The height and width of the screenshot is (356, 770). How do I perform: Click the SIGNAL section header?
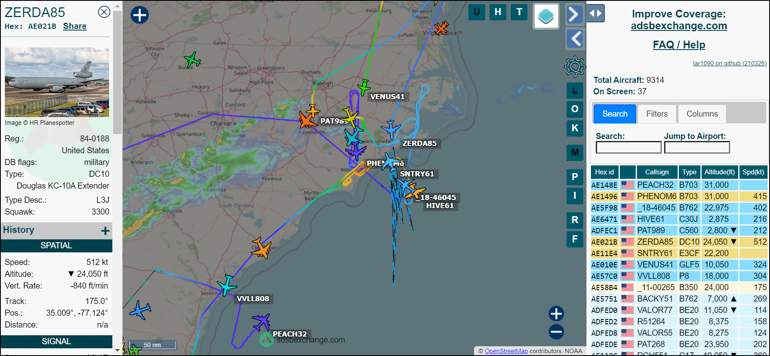[57, 341]
